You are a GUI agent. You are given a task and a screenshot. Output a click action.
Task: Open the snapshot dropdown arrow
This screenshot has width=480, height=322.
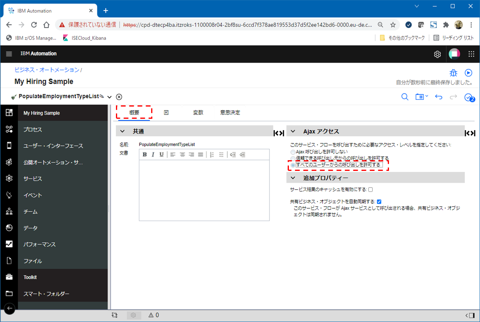pos(427,96)
